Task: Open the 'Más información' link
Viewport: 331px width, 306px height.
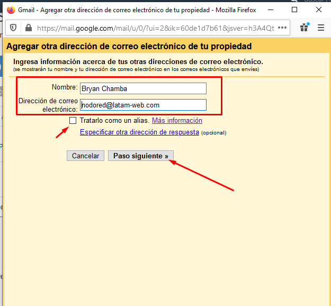Action: click(x=177, y=121)
